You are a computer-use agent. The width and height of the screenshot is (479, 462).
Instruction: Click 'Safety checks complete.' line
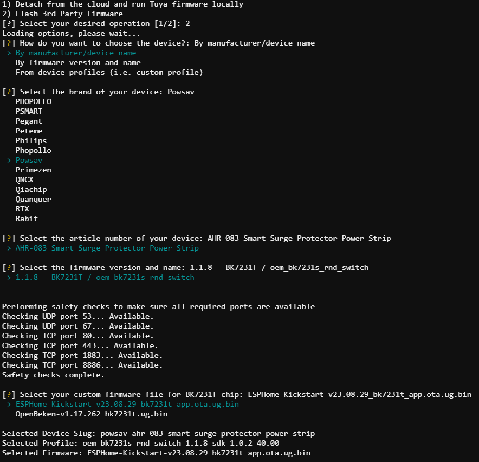click(x=54, y=375)
